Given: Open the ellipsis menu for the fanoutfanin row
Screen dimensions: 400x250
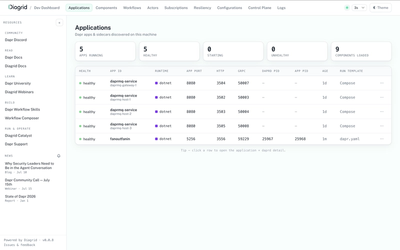Looking at the screenshot, I should pos(381,139).
